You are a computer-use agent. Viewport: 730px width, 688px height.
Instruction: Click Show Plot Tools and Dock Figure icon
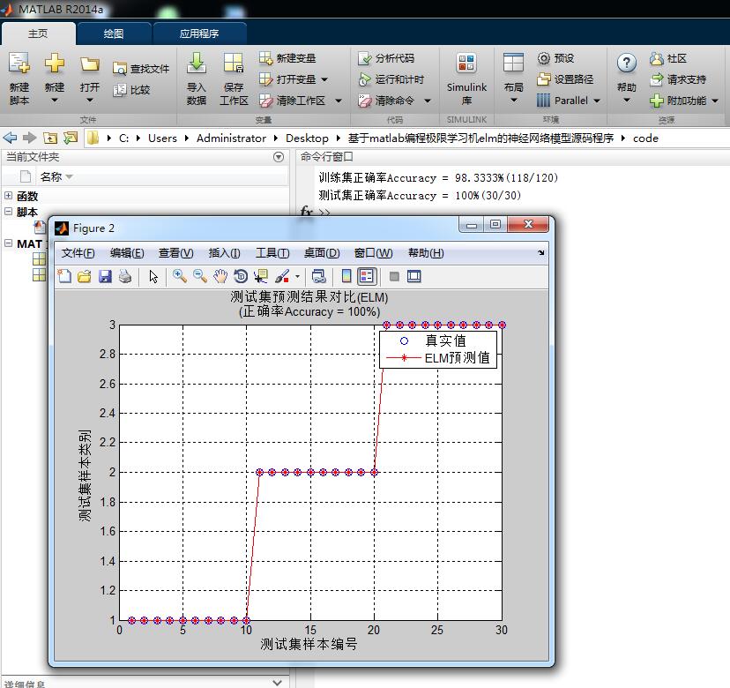click(x=413, y=276)
